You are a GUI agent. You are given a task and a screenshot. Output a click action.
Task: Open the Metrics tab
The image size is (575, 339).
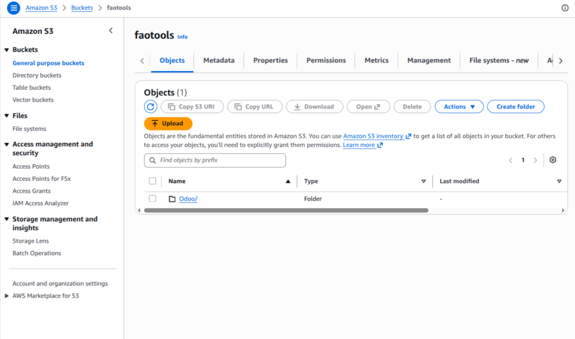click(x=377, y=61)
